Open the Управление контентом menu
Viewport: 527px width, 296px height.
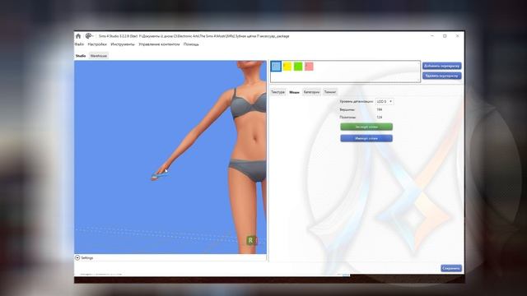pyautogui.click(x=159, y=44)
